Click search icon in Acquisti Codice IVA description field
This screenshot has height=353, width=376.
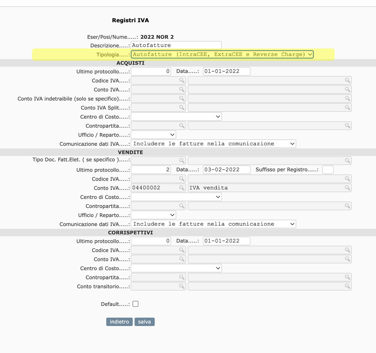click(347, 80)
